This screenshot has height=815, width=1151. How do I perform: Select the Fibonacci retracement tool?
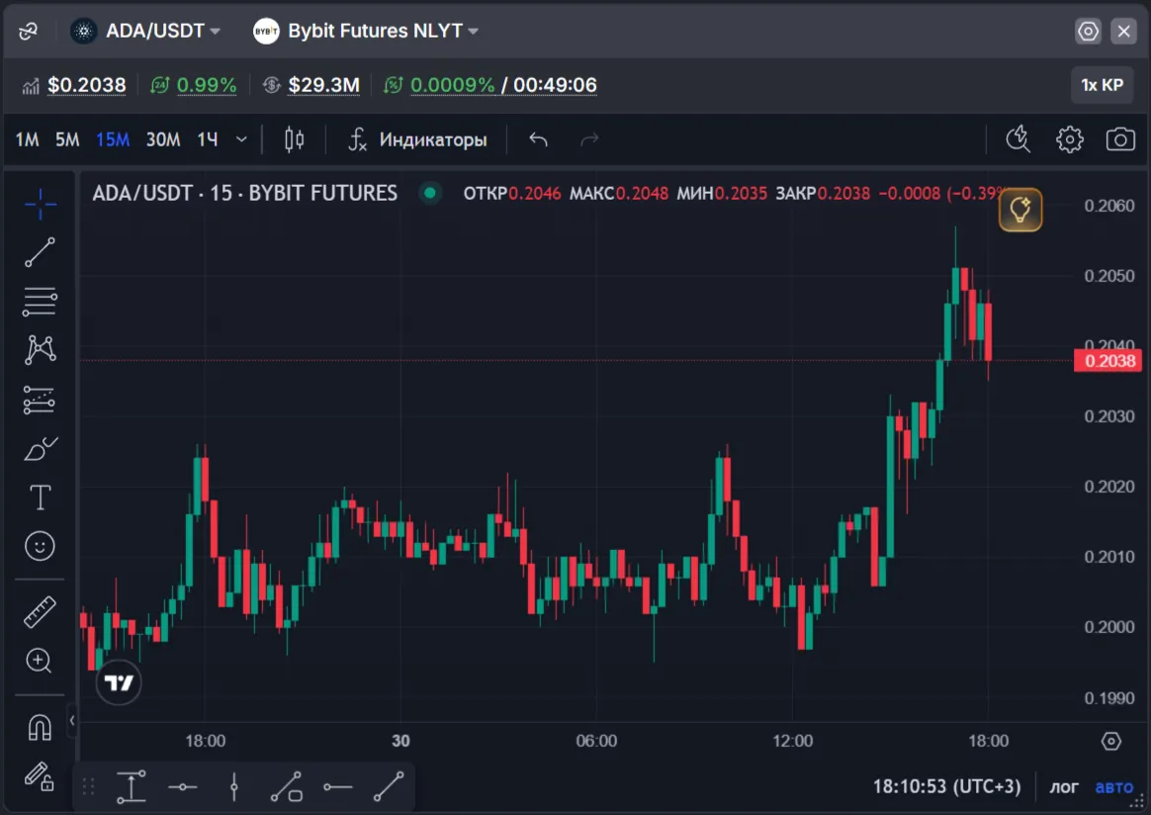tap(40, 301)
